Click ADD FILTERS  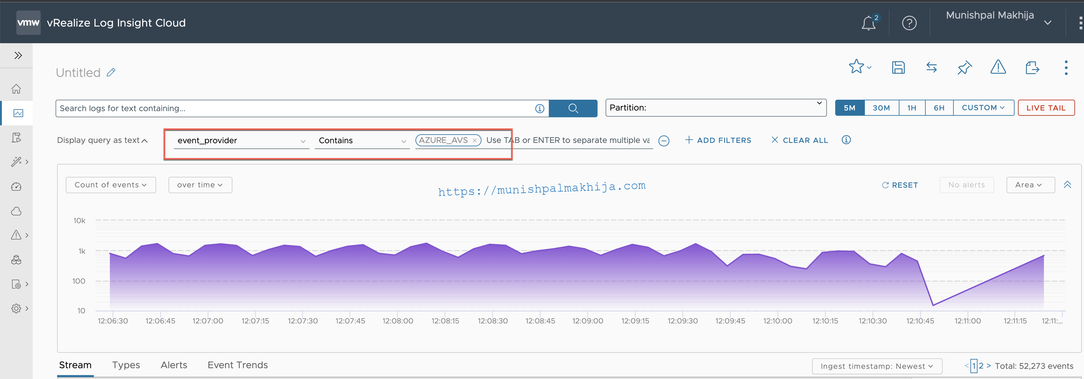pos(718,140)
